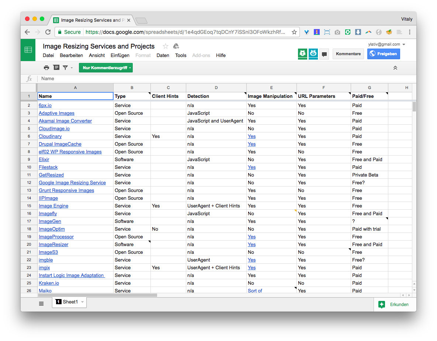437x341 pixels.
Task: Go back with the browser back arrow
Action: [27, 32]
